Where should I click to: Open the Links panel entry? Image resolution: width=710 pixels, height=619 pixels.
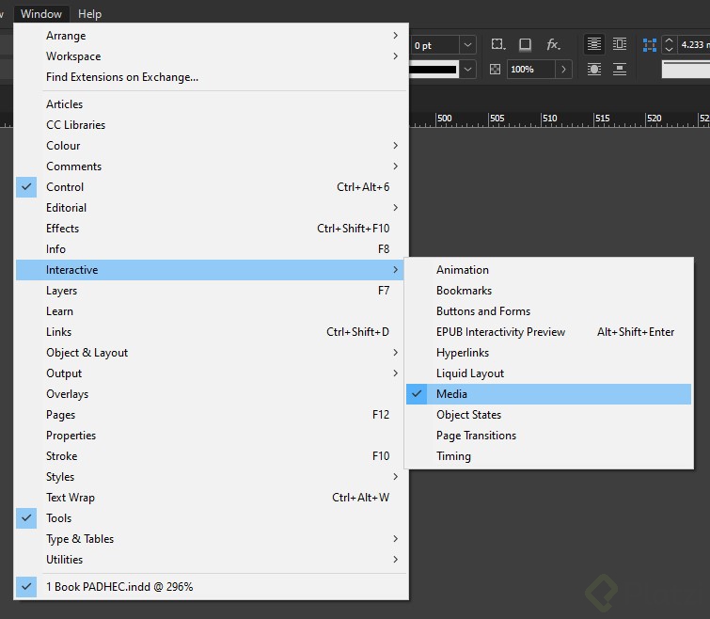212,332
